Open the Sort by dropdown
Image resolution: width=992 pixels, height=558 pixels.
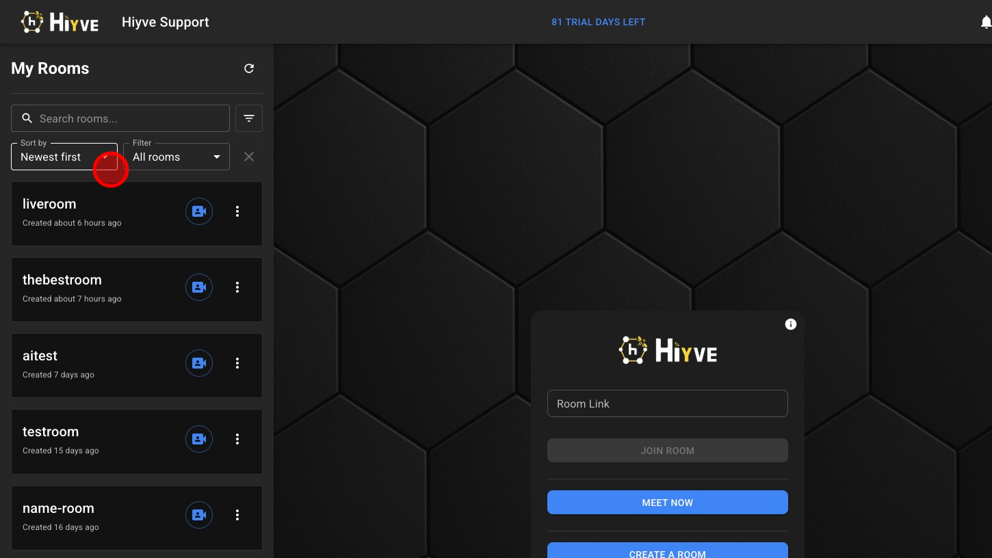(x=64, y=157)
